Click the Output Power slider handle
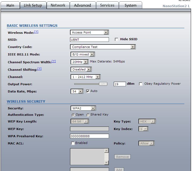 [103, 84]
